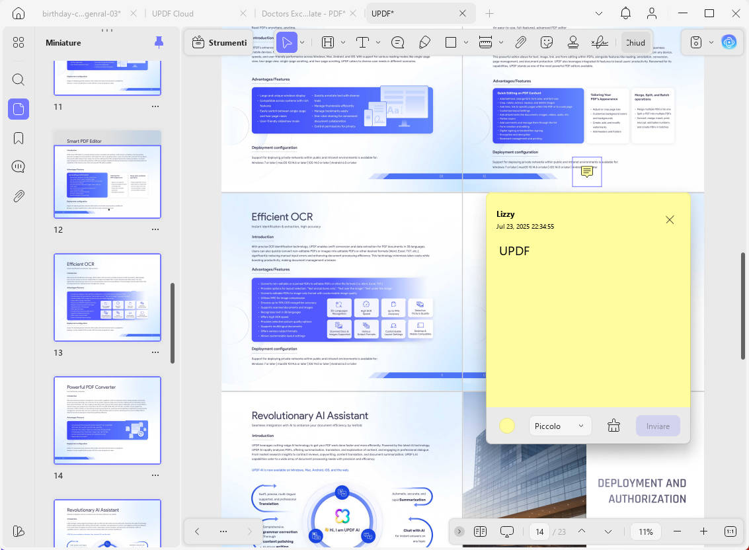The height and width of the screenshot is (550, 749).
Task: Open the user account icon
Action: [x=652, y=13]
